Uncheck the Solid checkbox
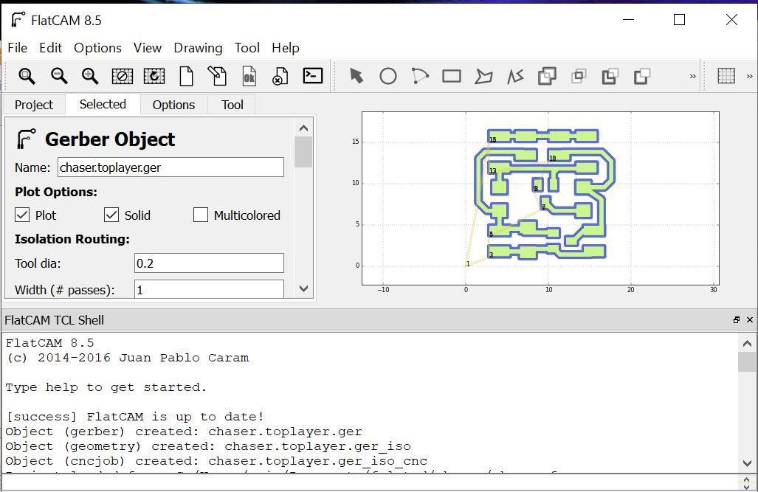The image size is (758, 492). tap(111, 215)
